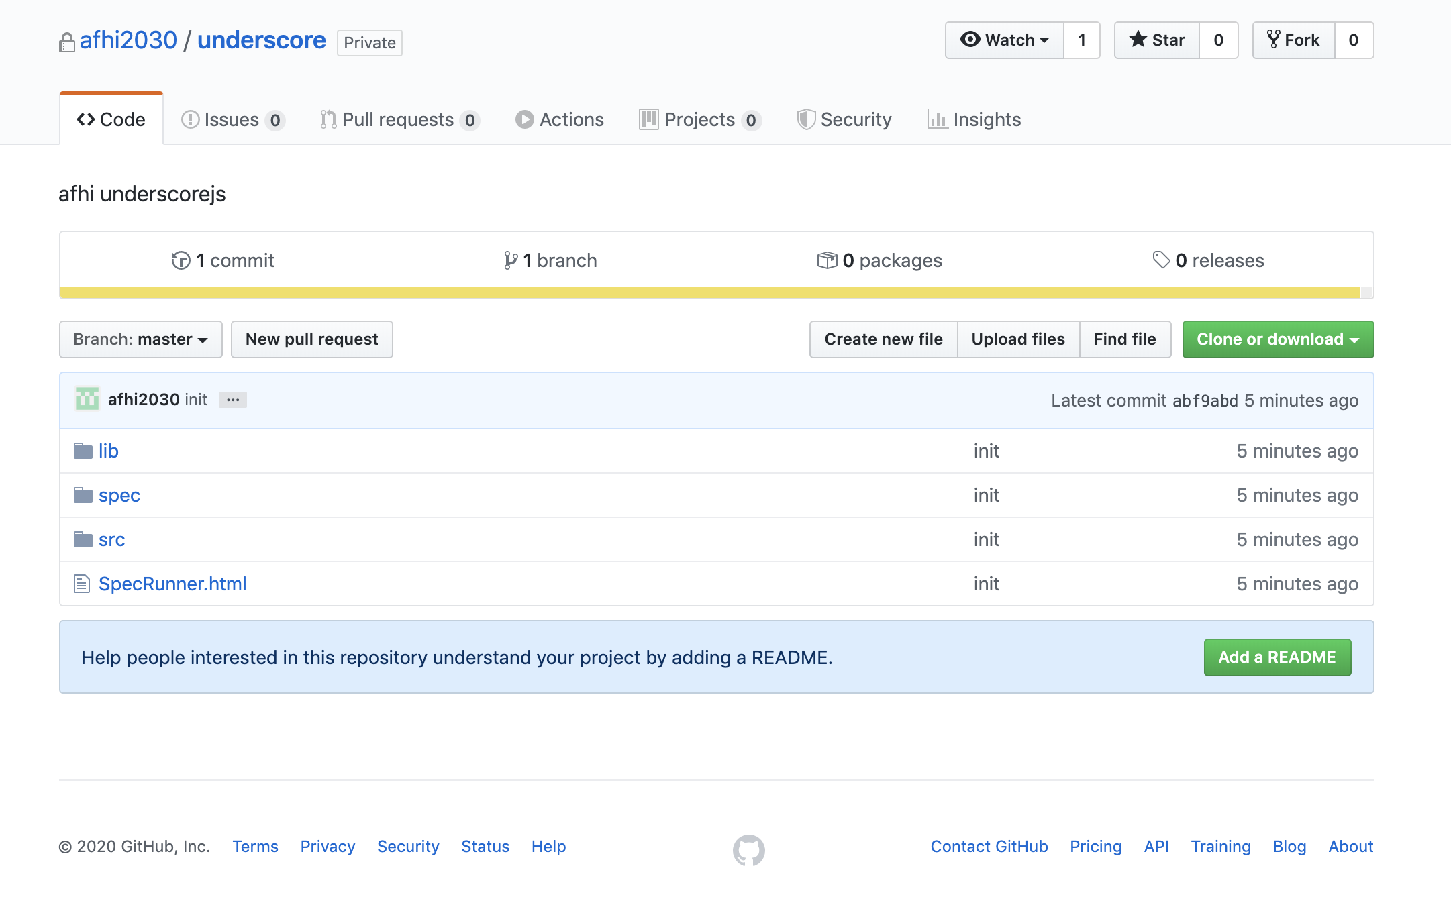Click the src folder icon
Viewport: 1451px width, 915px height.
click(83, 539)
